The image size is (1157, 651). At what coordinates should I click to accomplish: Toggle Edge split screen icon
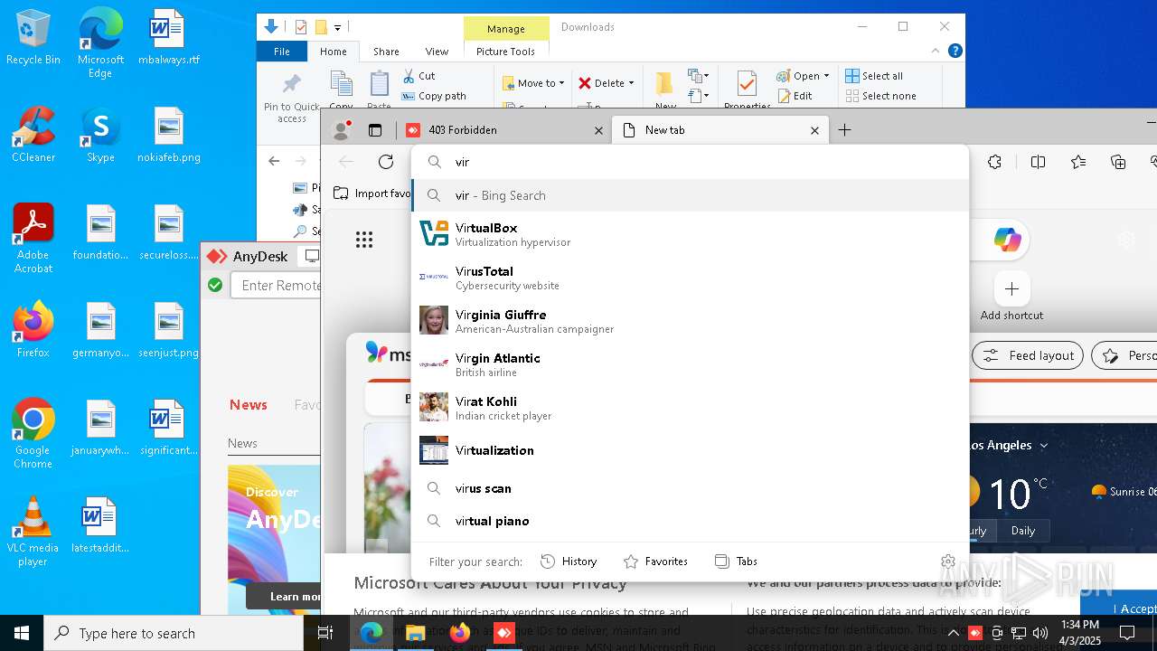(x=1038, y=162)
